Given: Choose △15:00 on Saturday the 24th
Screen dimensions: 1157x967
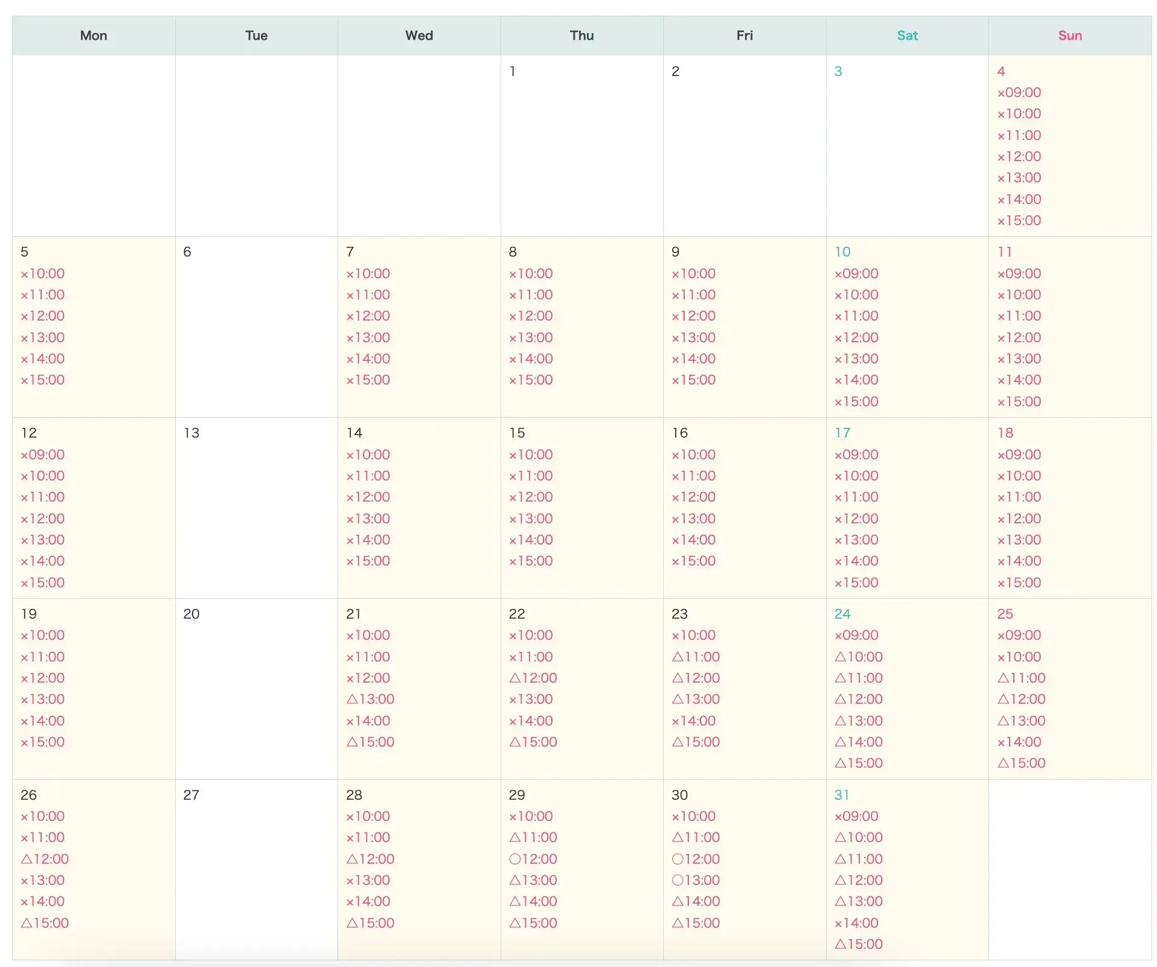Looking at the screenshot, I should [x=858, y=762].
